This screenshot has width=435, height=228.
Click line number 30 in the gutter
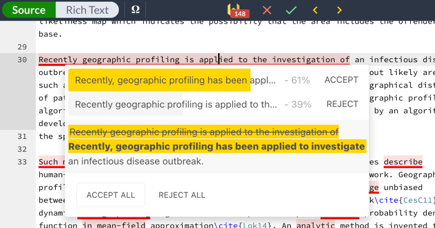coord(22,60)
